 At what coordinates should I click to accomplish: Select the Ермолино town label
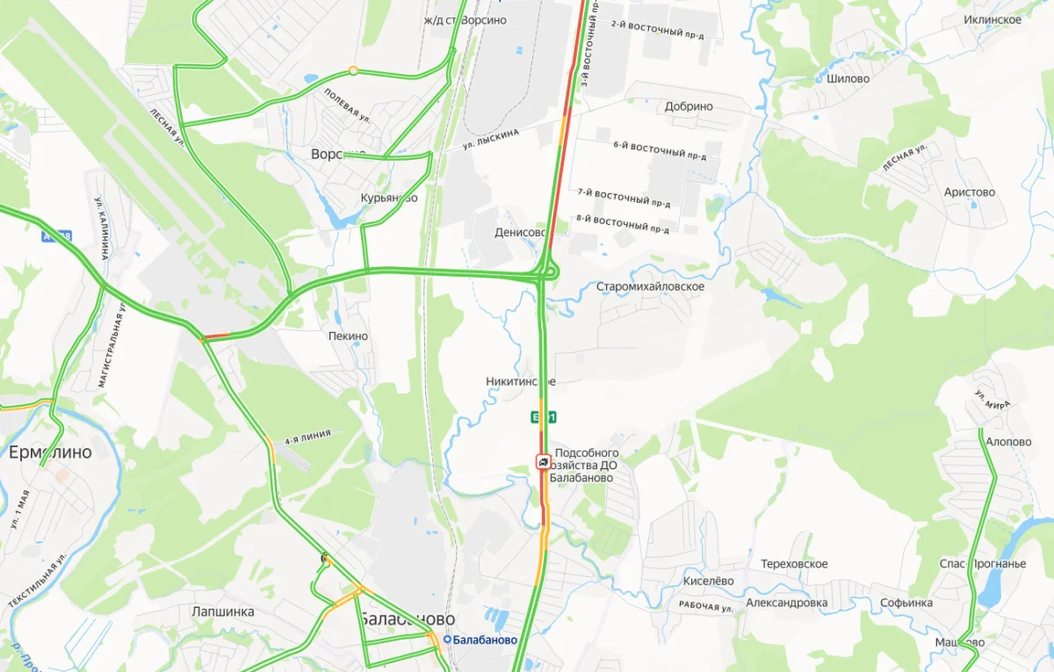tap(50, 452)
